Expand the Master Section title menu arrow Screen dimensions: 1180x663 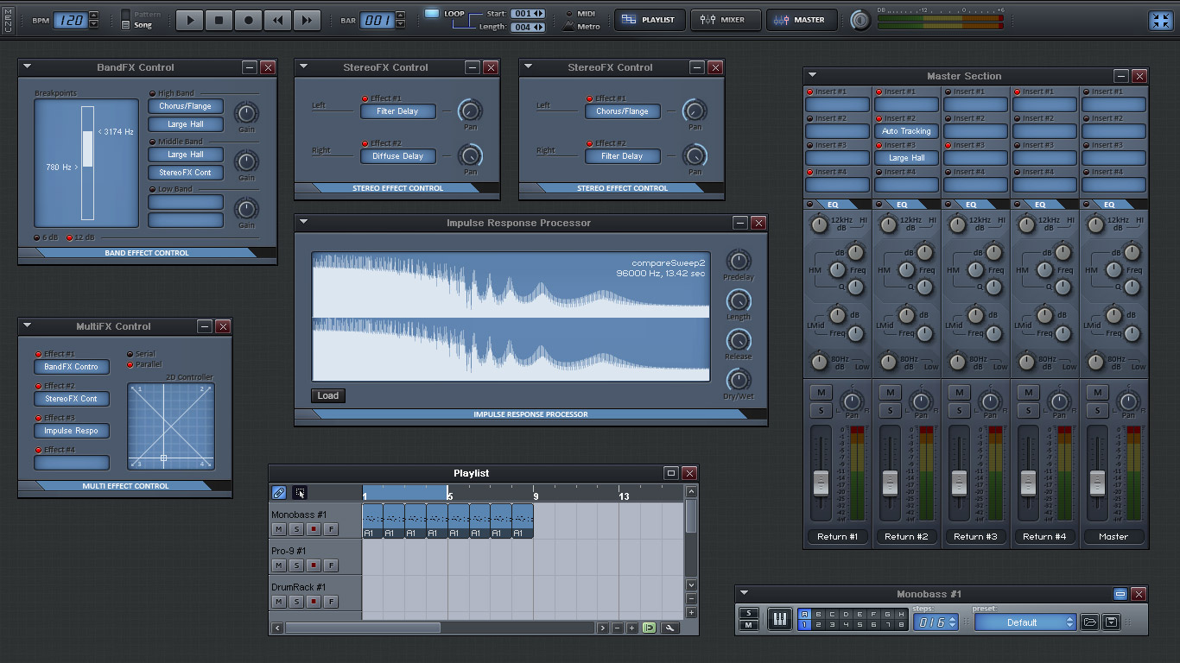[x=812, y=76]
